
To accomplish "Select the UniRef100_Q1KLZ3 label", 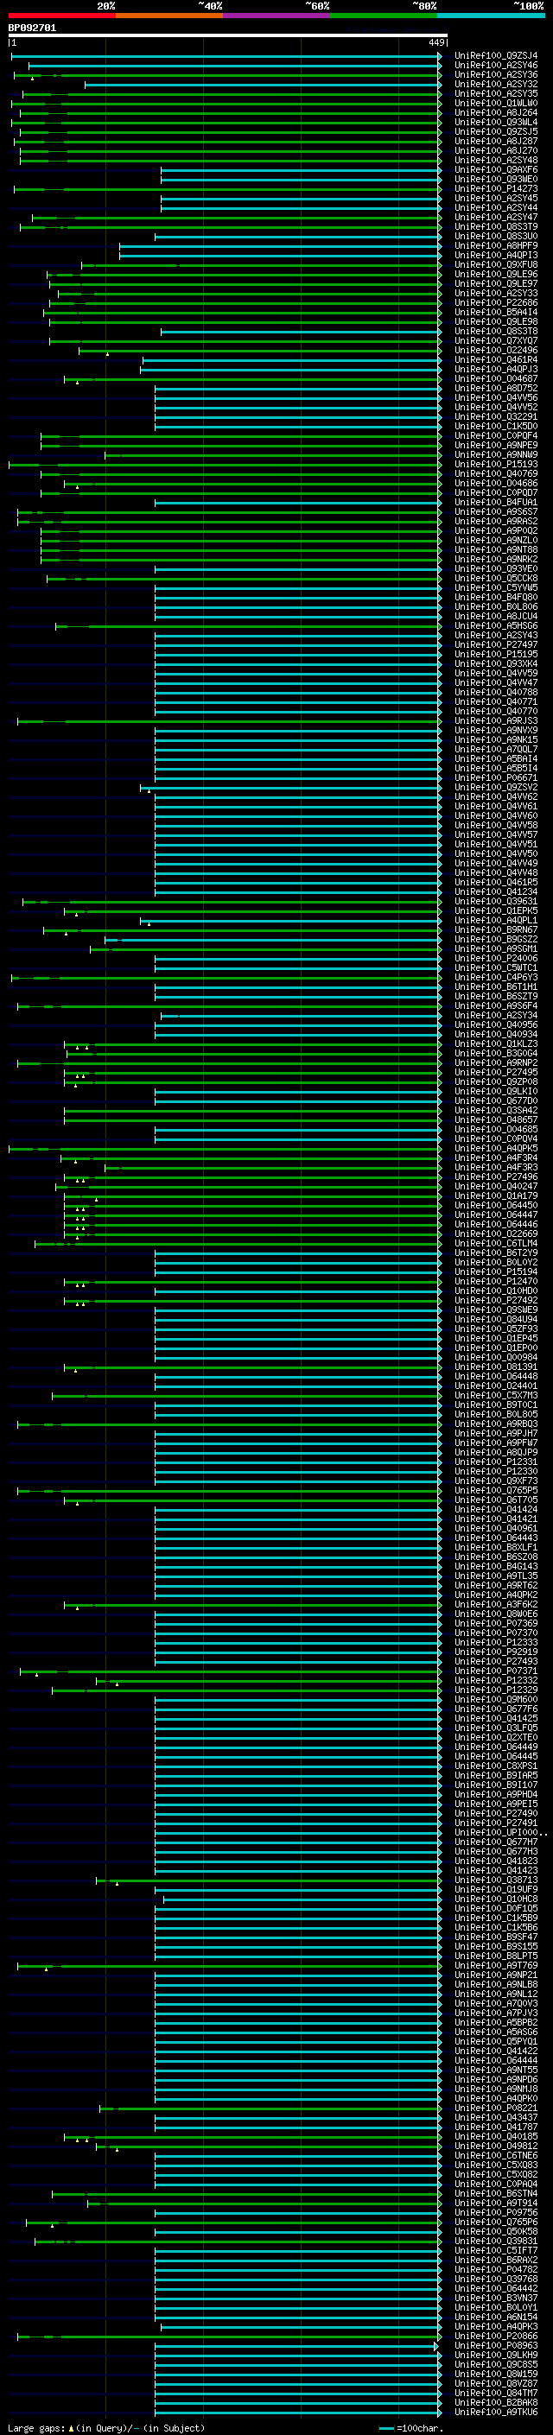I will 496,1044.
